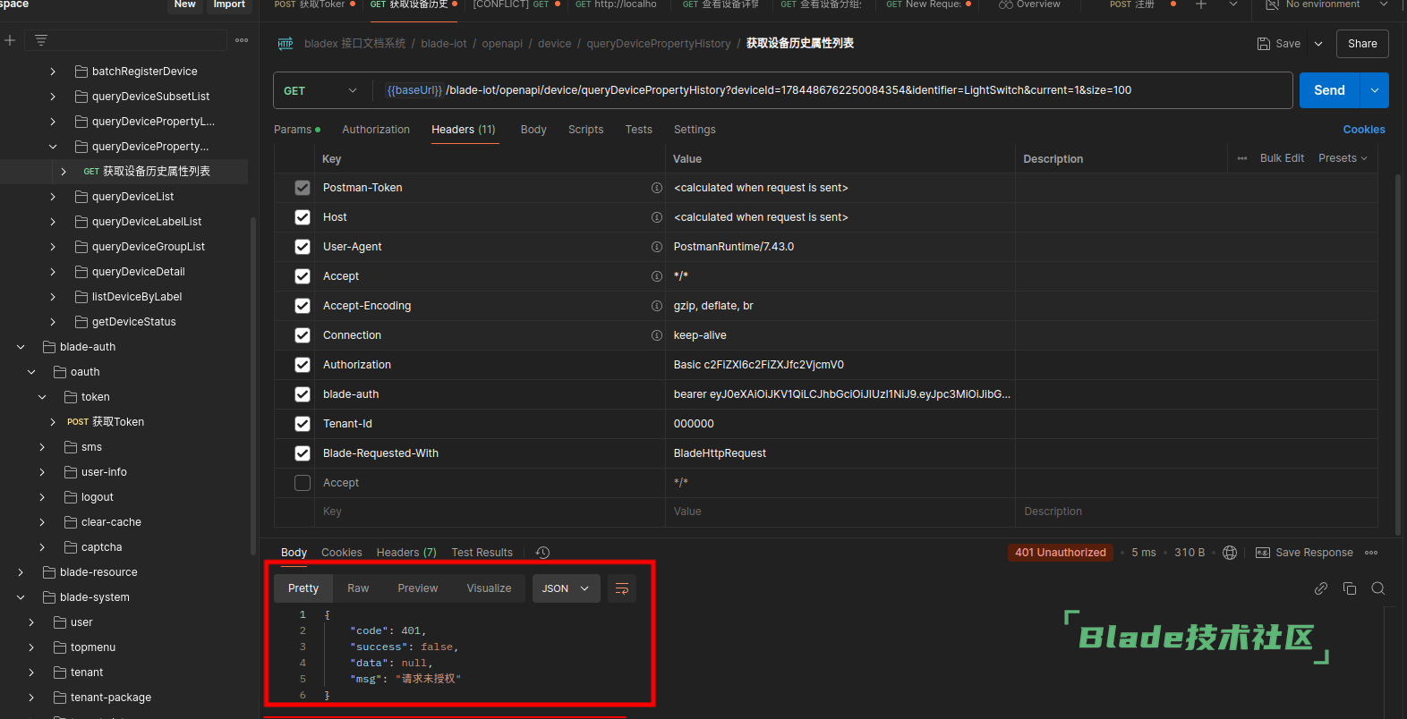This screenshot has height=719, width=1407.
Task: Expand the sms folder
Action: tap(42, 447)
